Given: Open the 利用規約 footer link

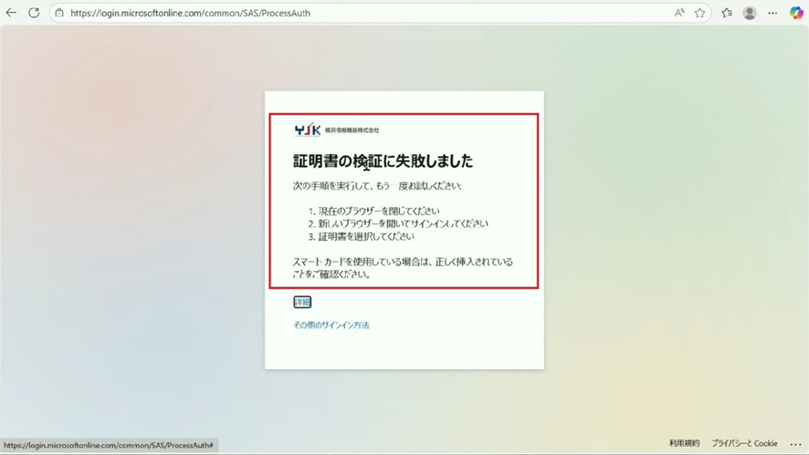Looking at the screenshot, I should (684, 443).
